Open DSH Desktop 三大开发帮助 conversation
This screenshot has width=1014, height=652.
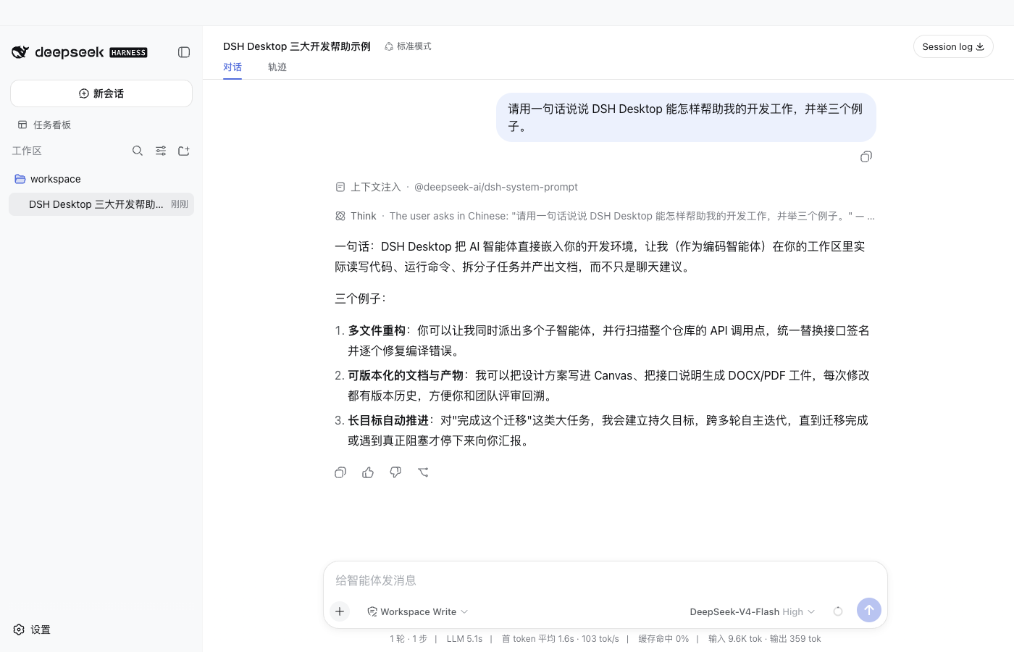click(101, 204)
